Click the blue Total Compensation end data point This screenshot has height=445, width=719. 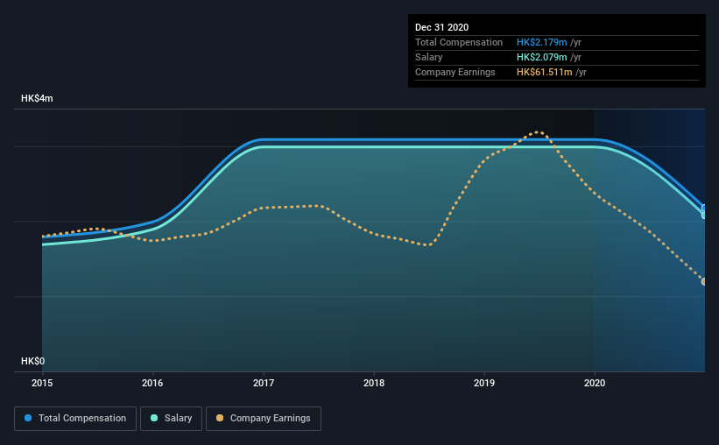pyautogui.click(x=704, y=208)
